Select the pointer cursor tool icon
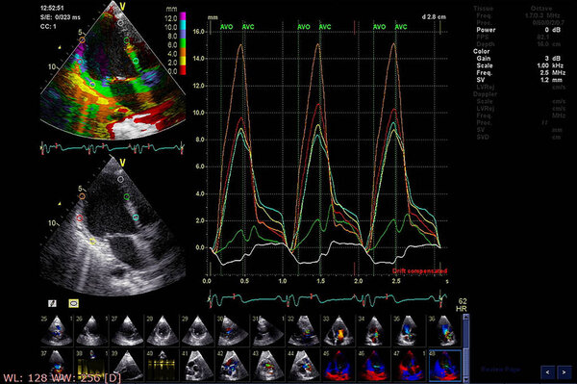 pyautogui.click(x=52, y=303)
